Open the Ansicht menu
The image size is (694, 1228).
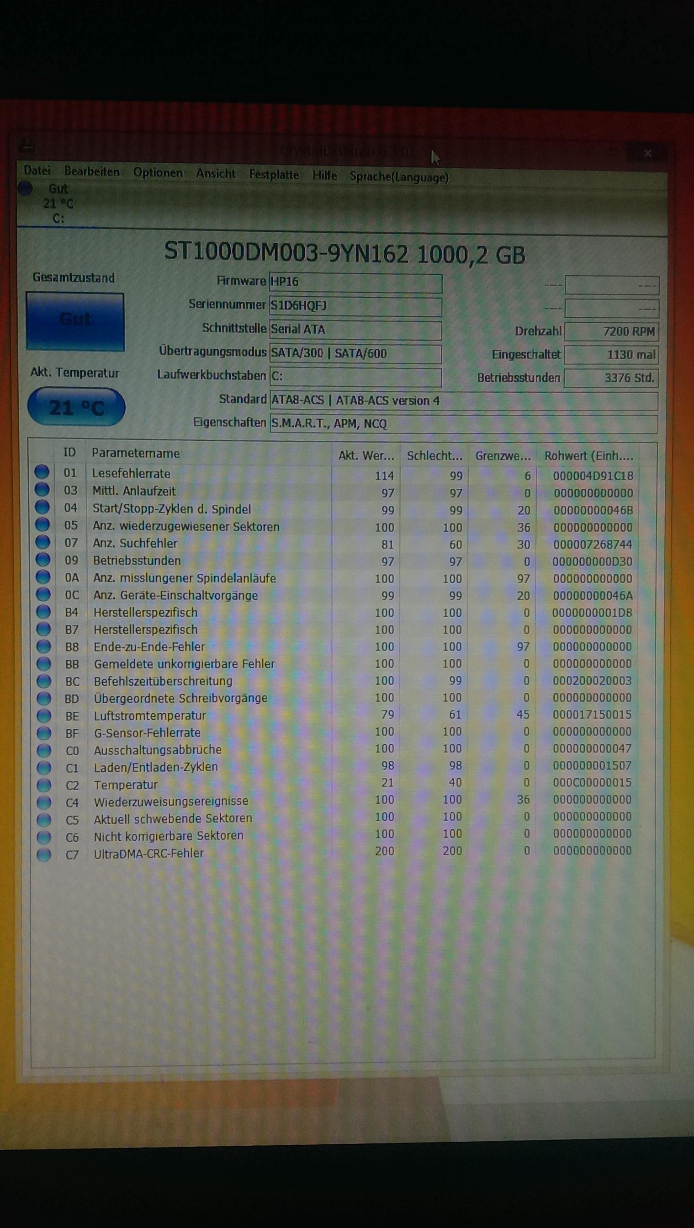(216, 173)
